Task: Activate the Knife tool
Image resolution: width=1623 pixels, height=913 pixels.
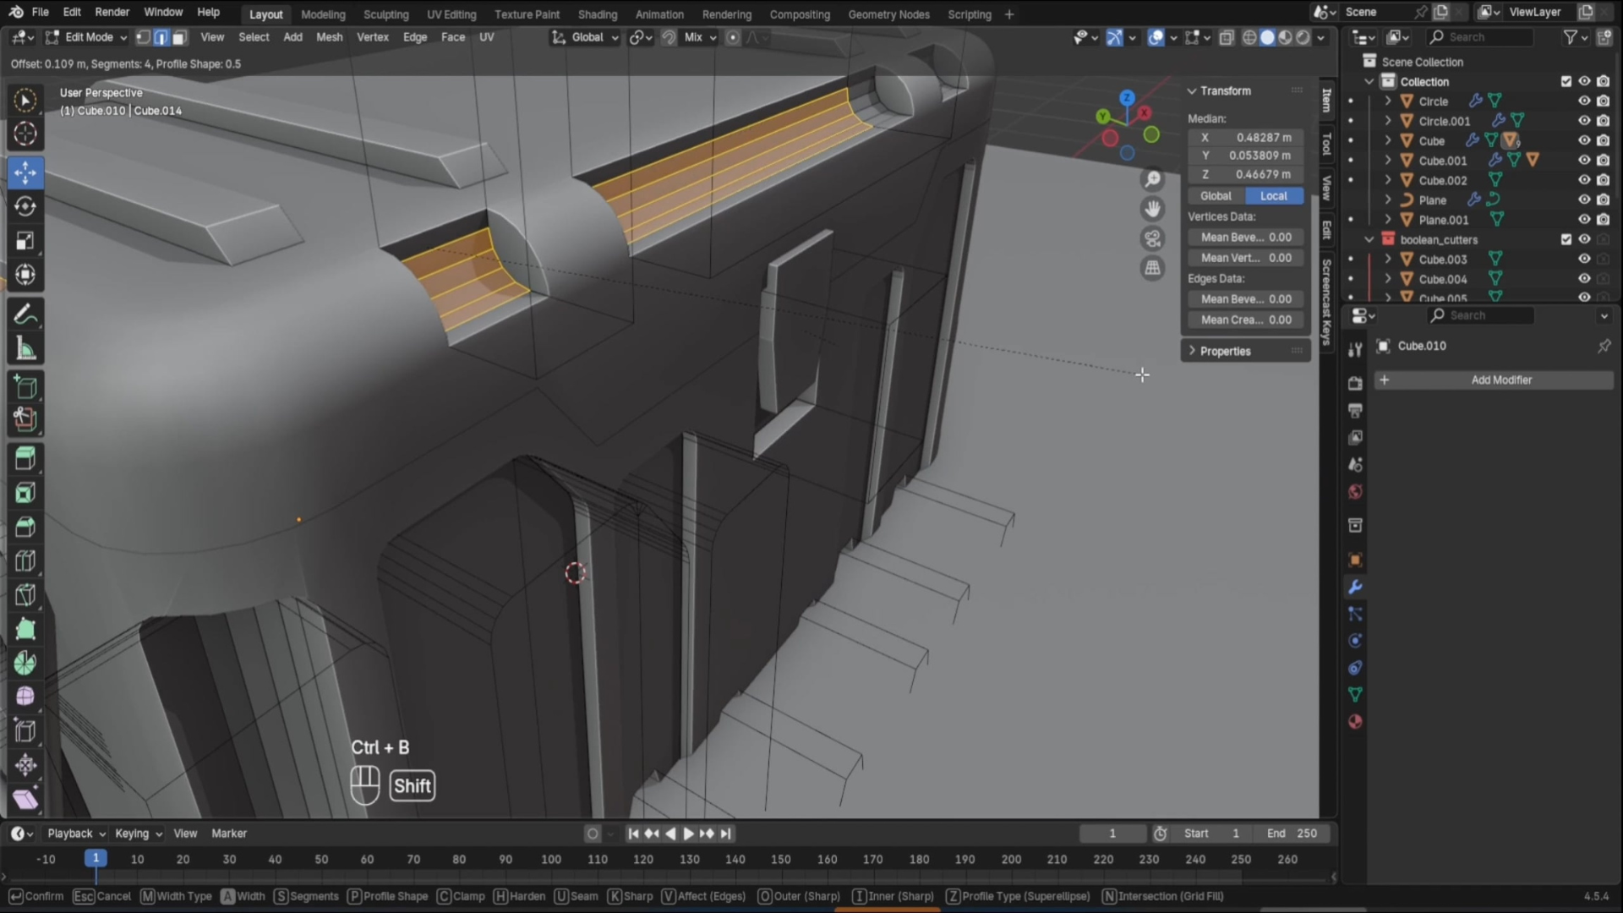Action: point(25,595)
